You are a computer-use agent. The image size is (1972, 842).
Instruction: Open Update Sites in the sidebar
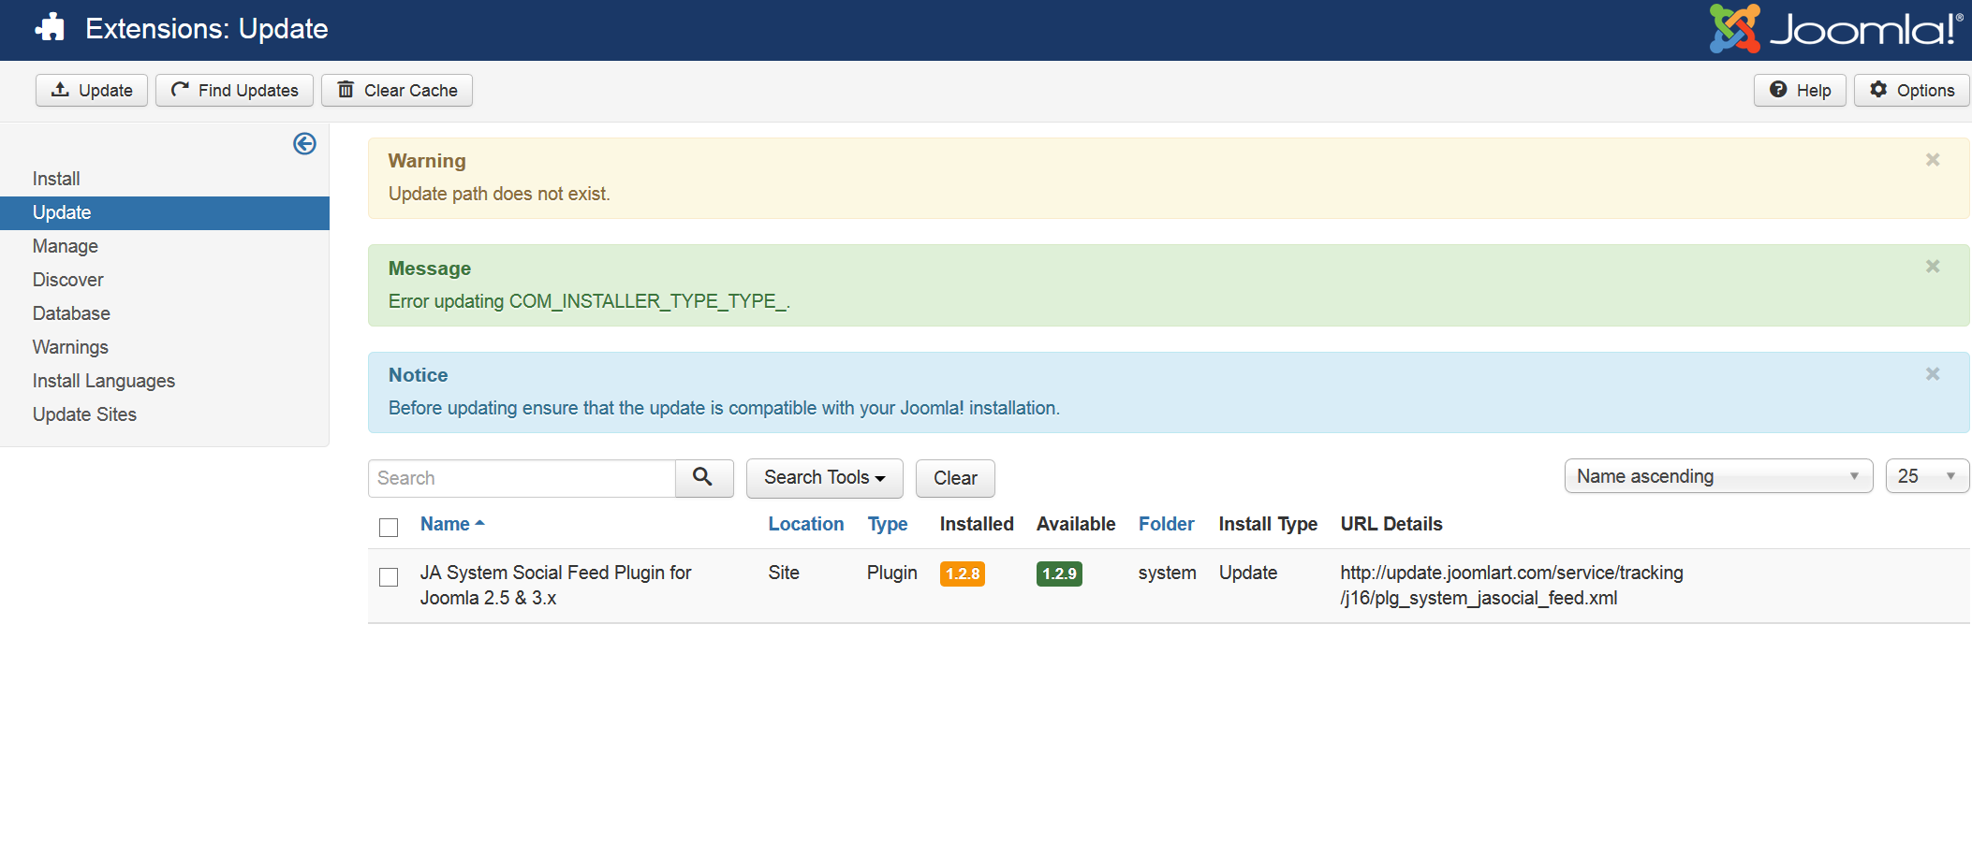coord(84,414)
